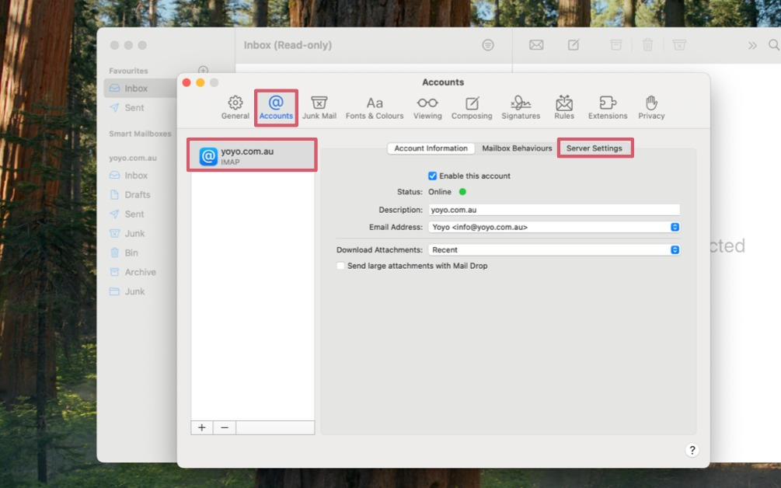This screenshot has width=781, height=488.
Task: Open the Junk folder below Archive
Action: (134, 292)
